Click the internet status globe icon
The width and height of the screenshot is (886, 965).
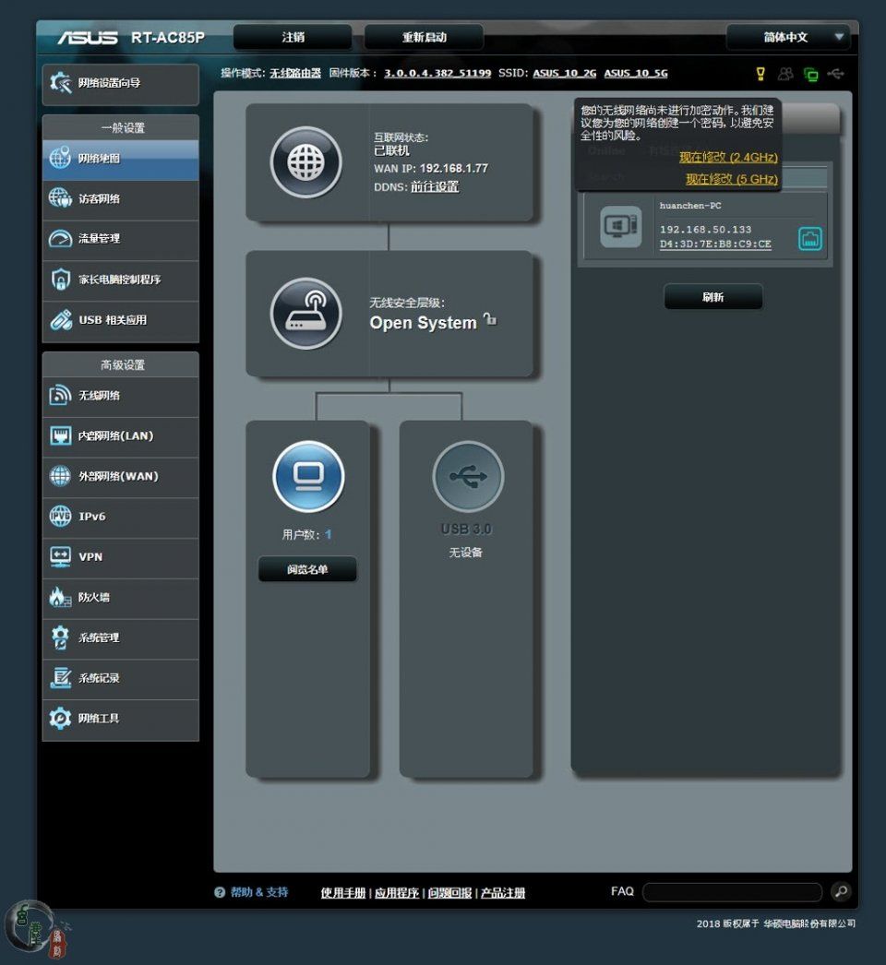click(x=305, y=162)
